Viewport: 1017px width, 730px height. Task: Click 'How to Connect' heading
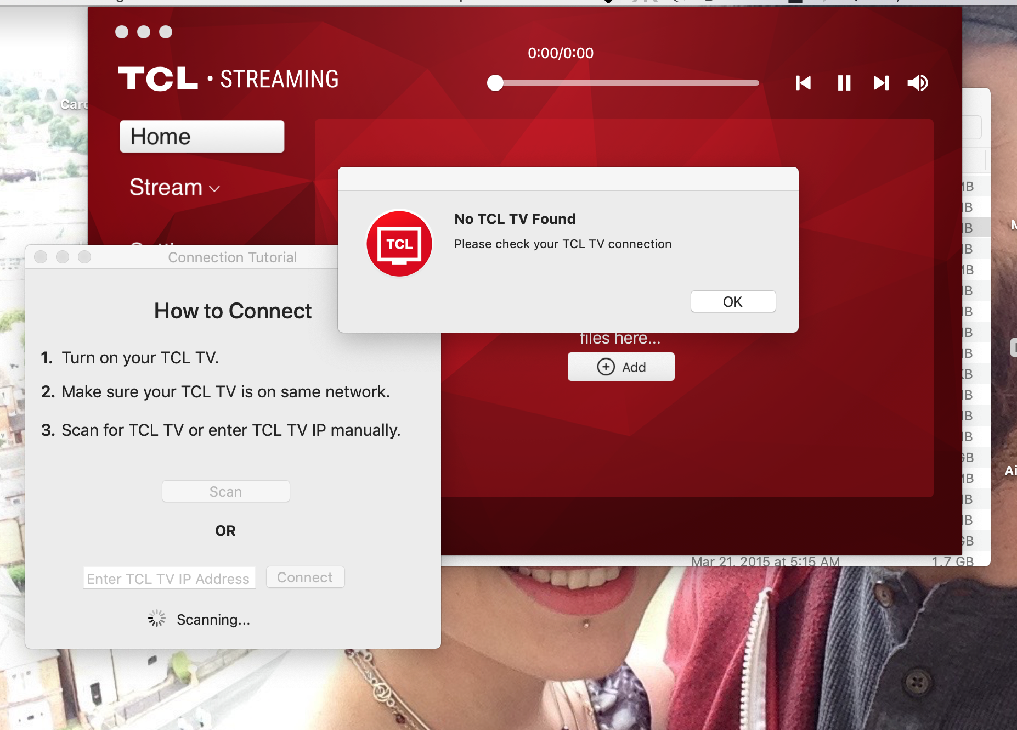pos(233,311)
